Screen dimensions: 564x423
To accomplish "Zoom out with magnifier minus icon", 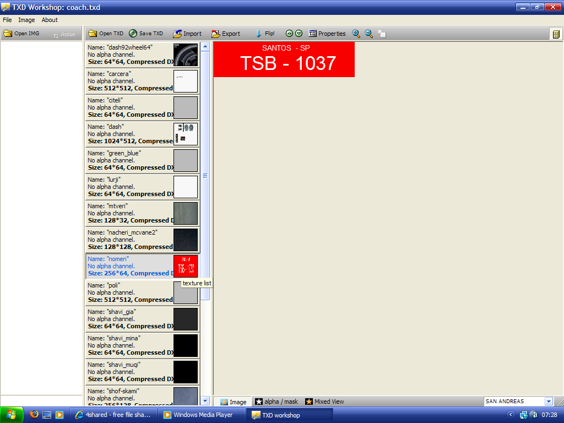I will 368,34.
